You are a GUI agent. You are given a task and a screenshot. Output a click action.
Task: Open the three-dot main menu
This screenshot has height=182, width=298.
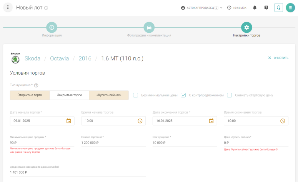8,8
